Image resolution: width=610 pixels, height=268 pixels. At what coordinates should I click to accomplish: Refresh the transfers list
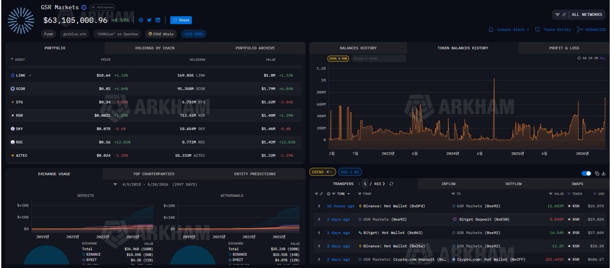tap(391, 184)
